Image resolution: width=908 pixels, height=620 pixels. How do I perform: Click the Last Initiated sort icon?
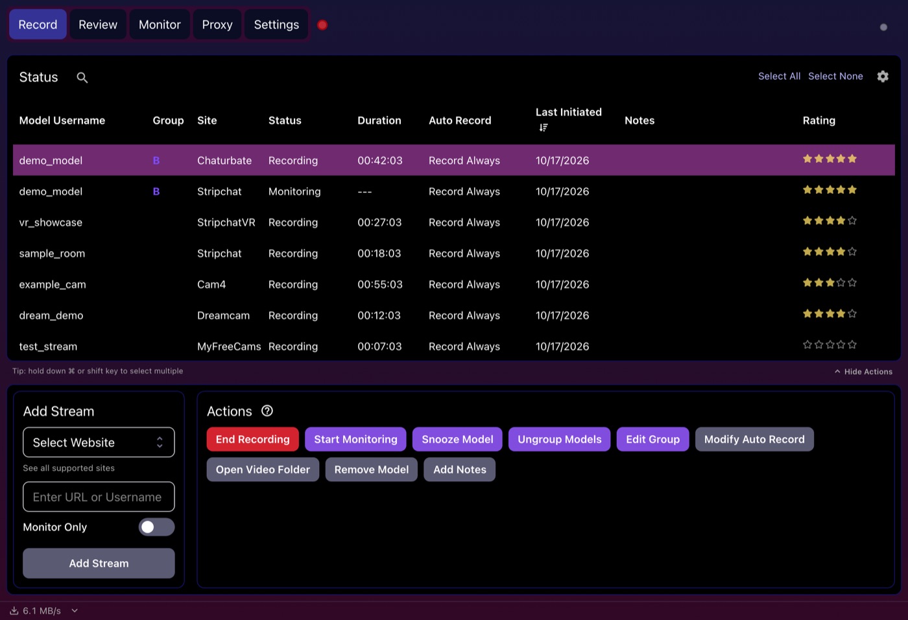pyautogui.click(x=544, y=128)
